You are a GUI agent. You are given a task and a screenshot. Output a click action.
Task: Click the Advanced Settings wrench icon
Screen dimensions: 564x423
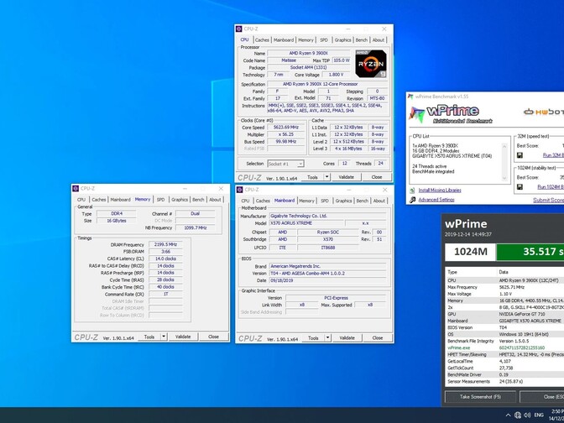[x=412, y=200]
